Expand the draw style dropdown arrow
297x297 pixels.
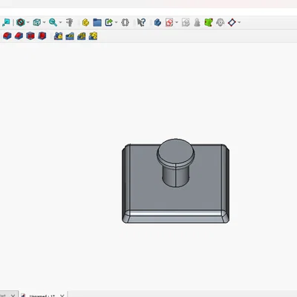coord(28,22)
